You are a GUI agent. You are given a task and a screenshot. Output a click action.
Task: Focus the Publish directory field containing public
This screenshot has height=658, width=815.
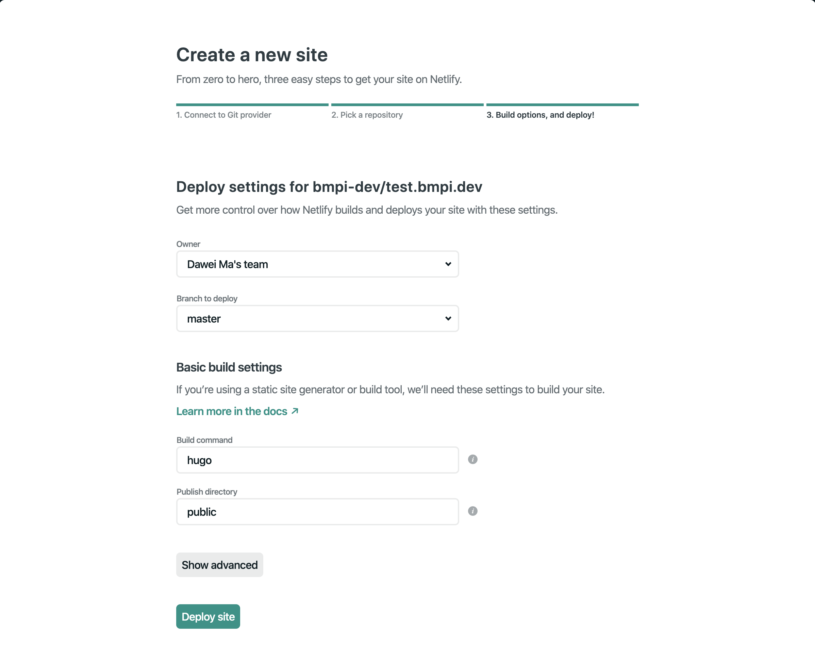point(317,512)
